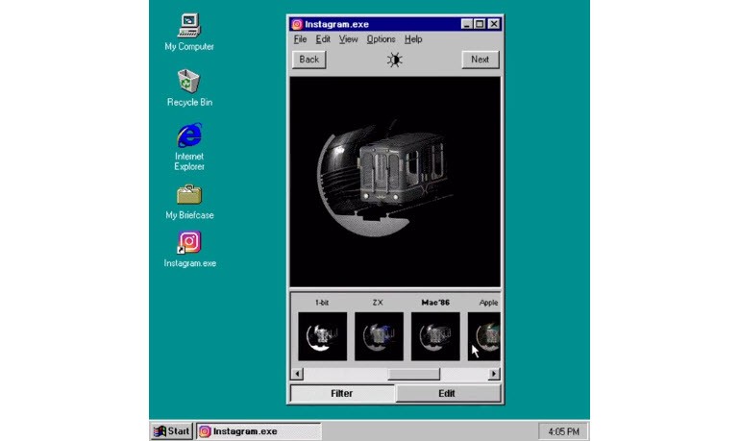
Task: Click the ZX filter label
Action: (378, 303)
